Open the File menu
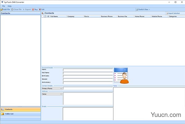 3,6
